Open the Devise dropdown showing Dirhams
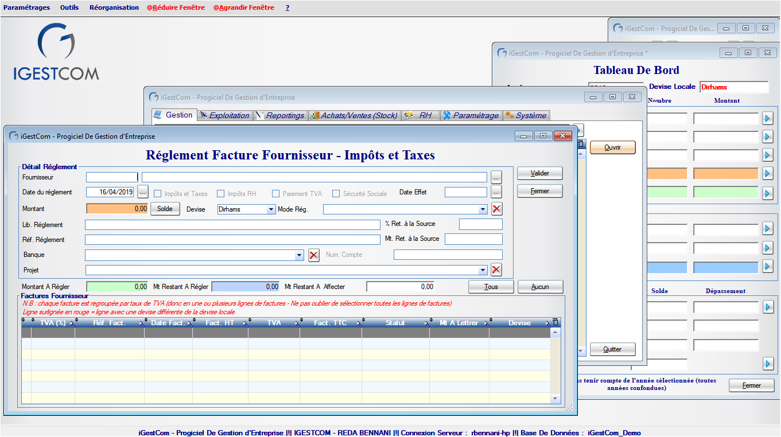 click(x=271, y=209)
